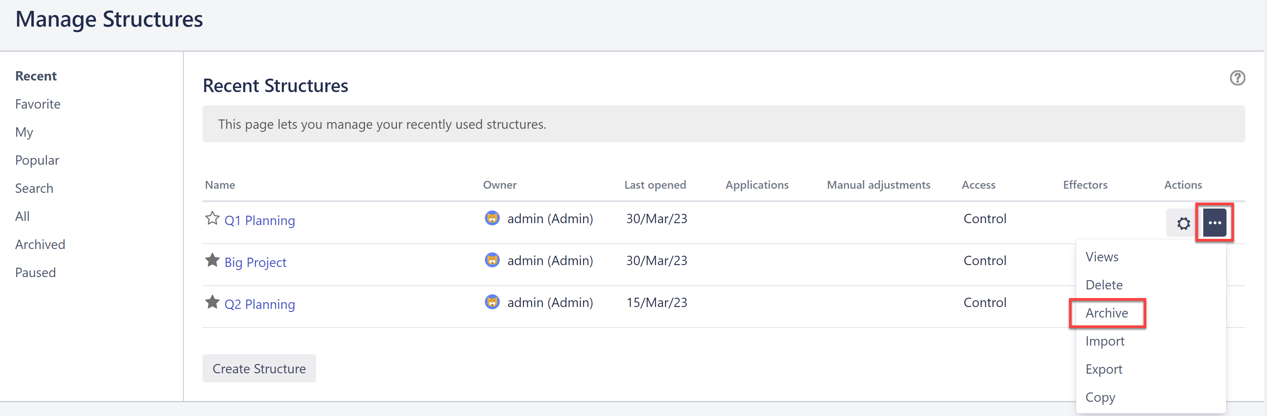Choose Export menu option

1104,369
